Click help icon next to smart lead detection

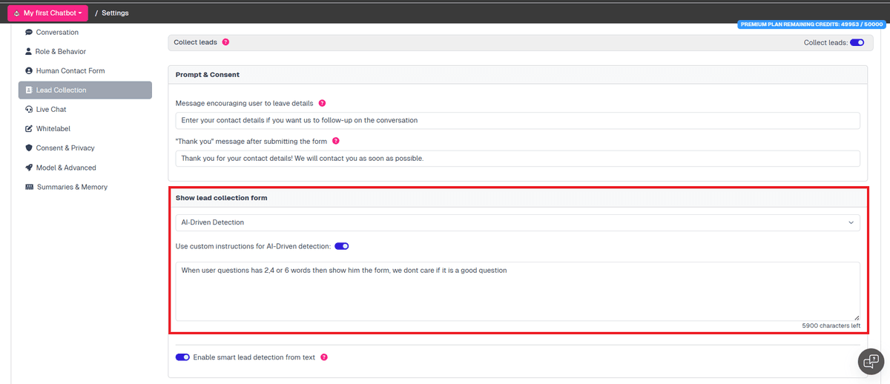pos(323,357)
